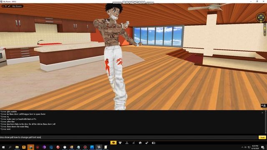Open Windows taskbar search
Image resolution: width=267 pixels, height=150 pixels.
point(10,147)
